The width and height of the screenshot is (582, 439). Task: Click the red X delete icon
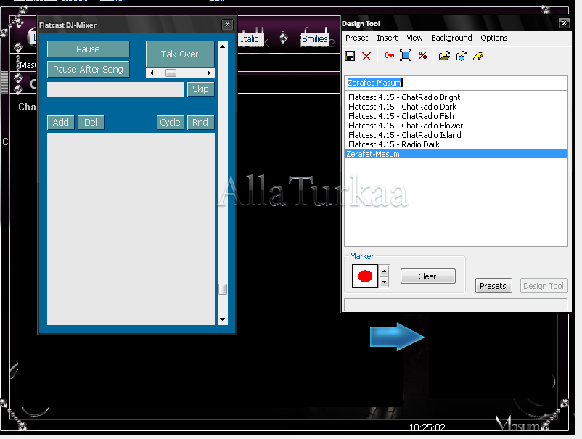pos(366,56)
